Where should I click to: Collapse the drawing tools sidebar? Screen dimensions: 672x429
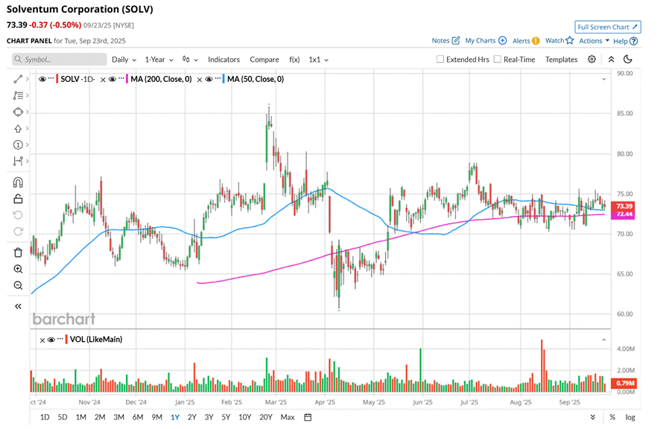click(18, 306)
